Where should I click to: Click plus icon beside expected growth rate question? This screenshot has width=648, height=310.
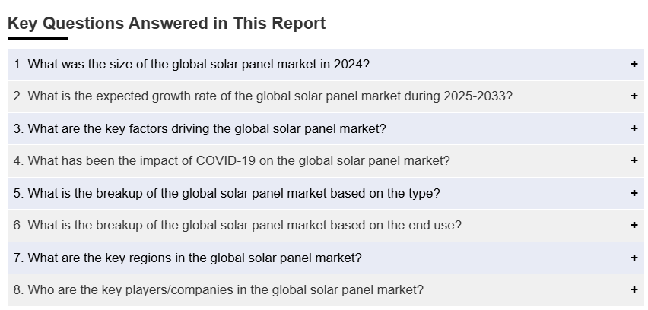[x=634, y=96]
